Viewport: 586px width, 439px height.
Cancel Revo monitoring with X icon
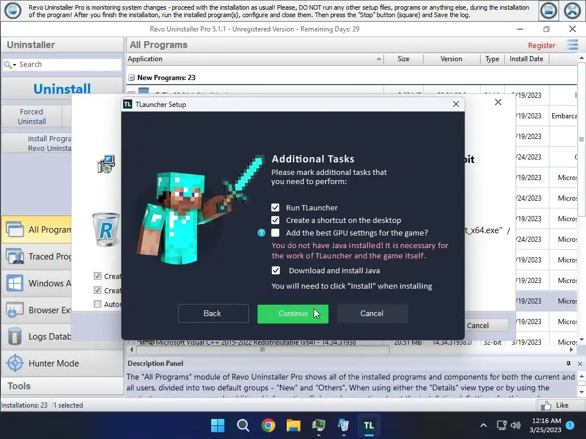point(572,10)
